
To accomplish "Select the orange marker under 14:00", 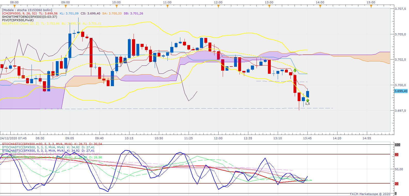I will [x=320, y=6].
